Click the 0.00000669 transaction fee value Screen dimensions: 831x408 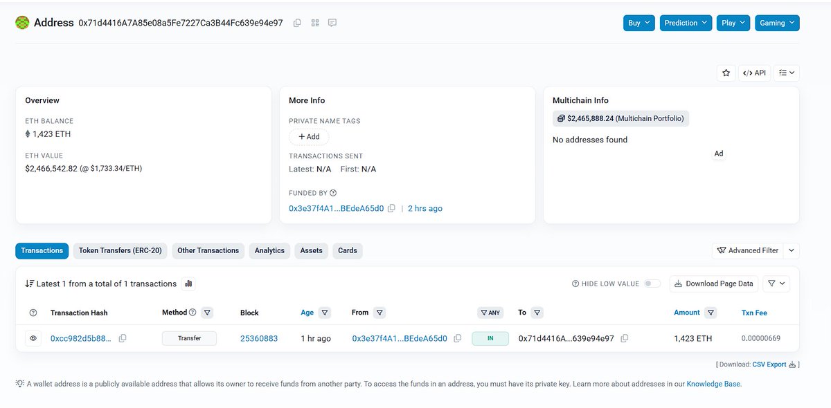point(761,339)
